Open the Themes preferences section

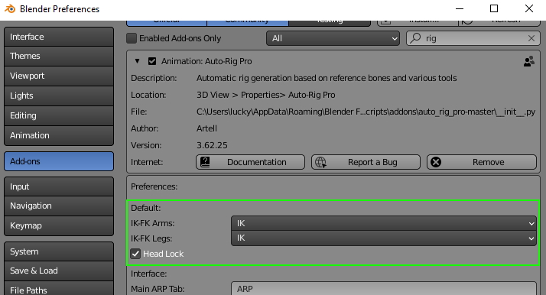59,56
